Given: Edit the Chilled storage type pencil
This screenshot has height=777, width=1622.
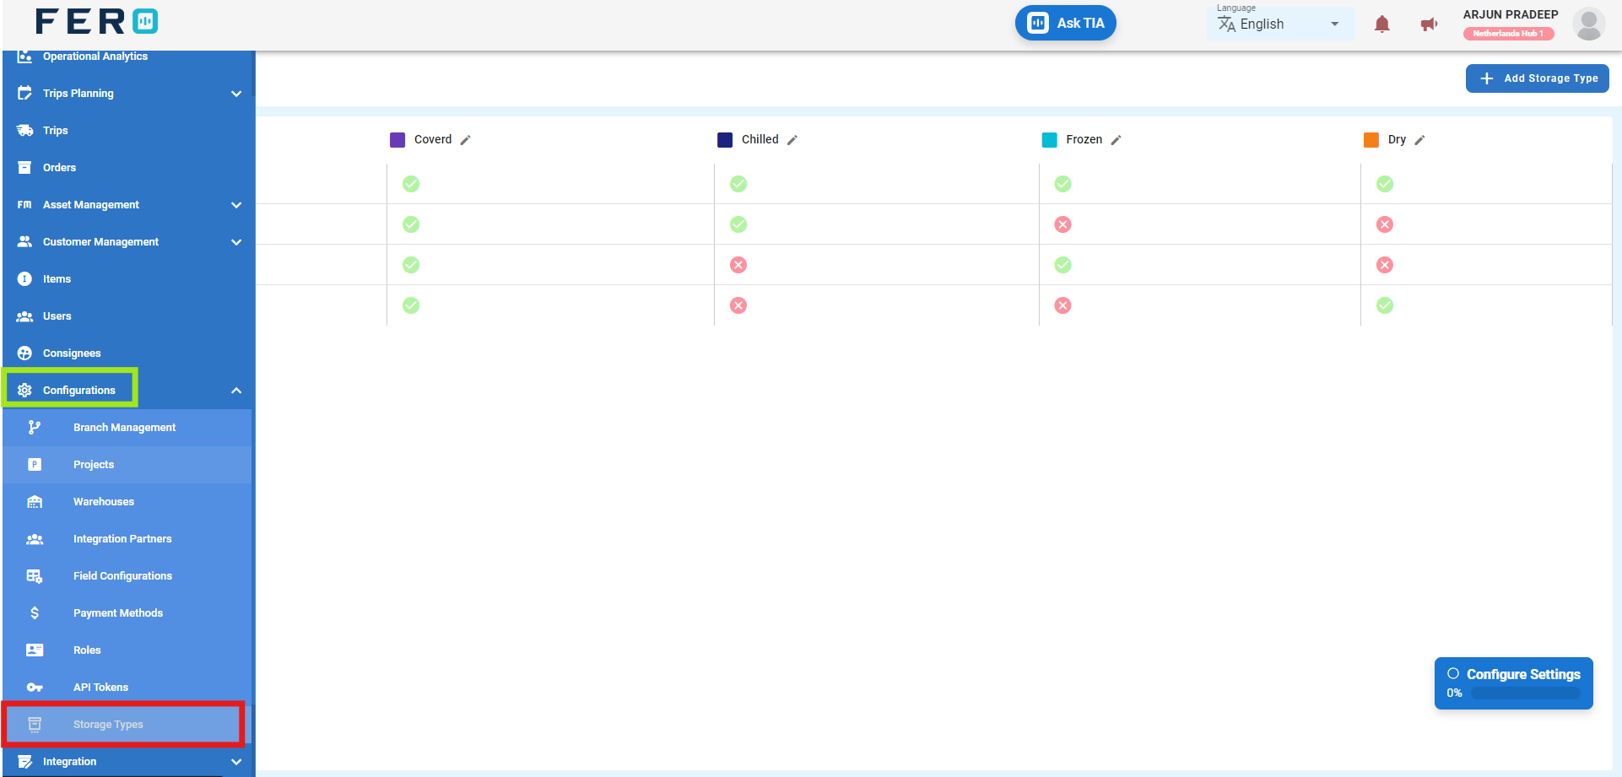Looking at the screenshot, I should (x=792, y=140).
